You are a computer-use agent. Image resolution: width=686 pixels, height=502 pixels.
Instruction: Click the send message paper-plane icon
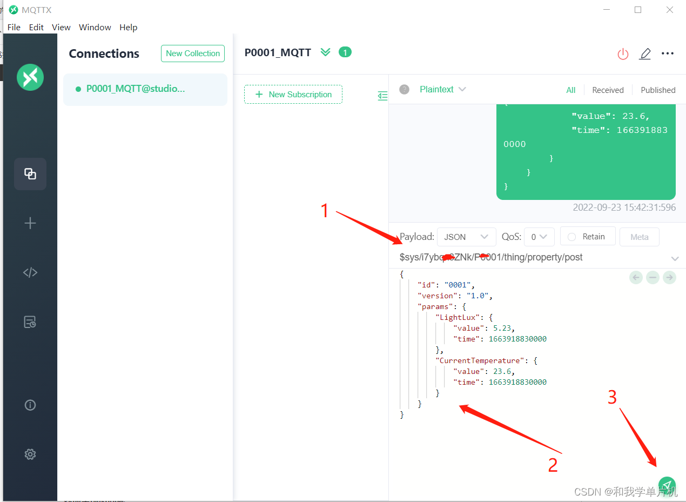coord(667,485)
